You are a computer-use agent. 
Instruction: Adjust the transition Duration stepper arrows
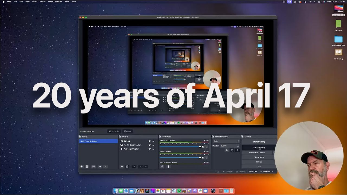pyautogui.click(x=238, y=146)
